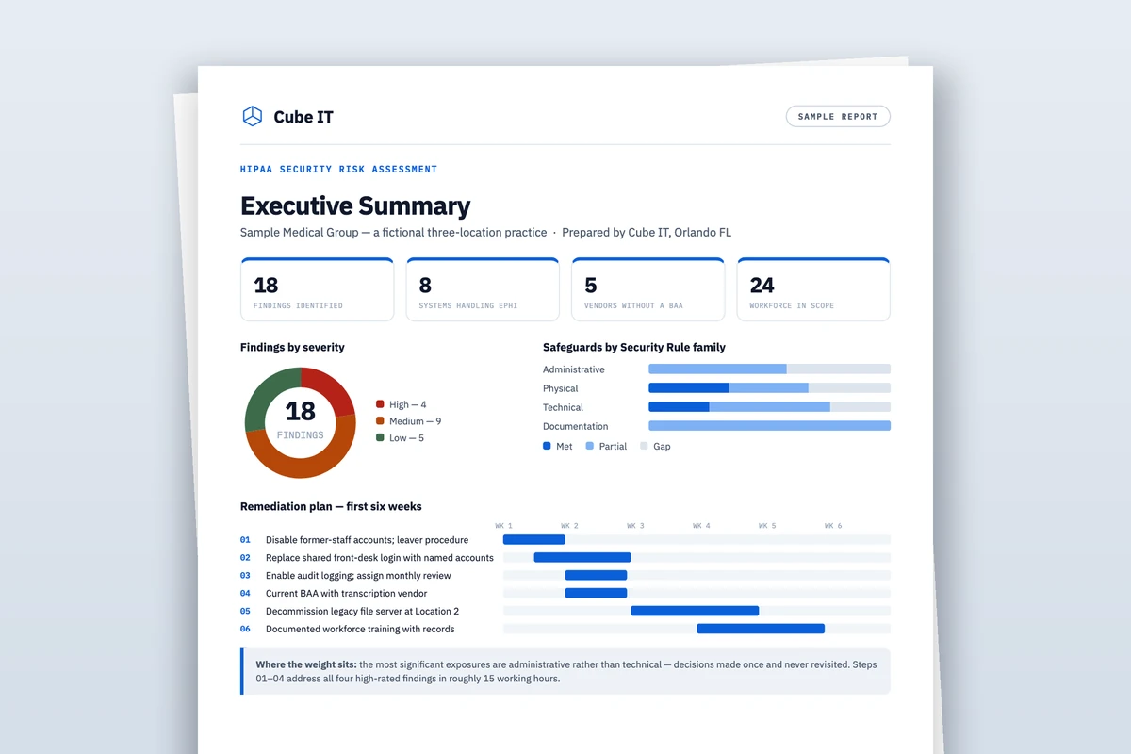Click the Gantt bar for legacy file server step
The image size is (1131, 754).
(695, 611)
